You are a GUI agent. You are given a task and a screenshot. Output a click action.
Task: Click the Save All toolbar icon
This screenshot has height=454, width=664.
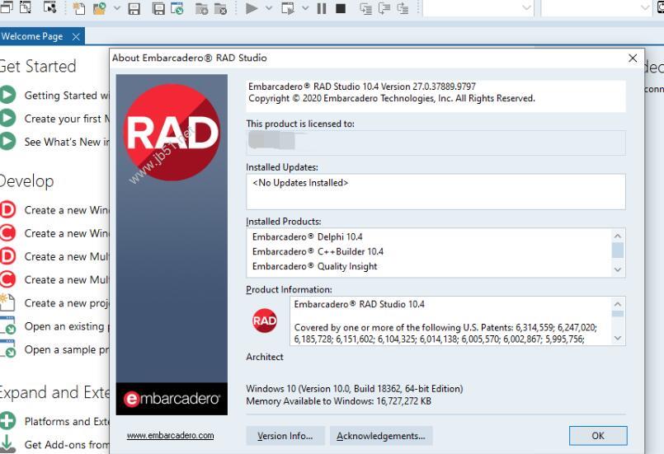(158, 8)
